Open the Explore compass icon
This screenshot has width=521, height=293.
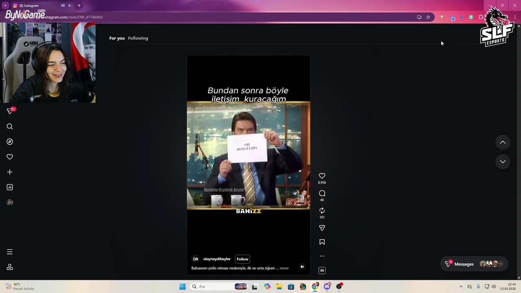(10, 142)
